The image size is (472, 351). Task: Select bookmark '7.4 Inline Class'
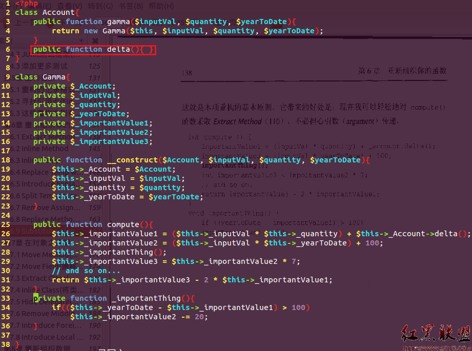[56, 290]
